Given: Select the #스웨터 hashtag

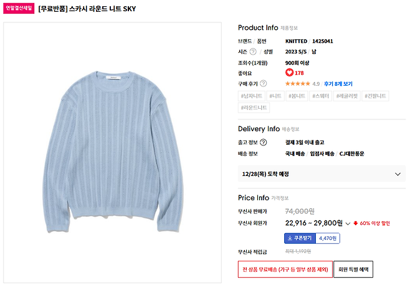Looking at the screenshot, I should (322, 96).
